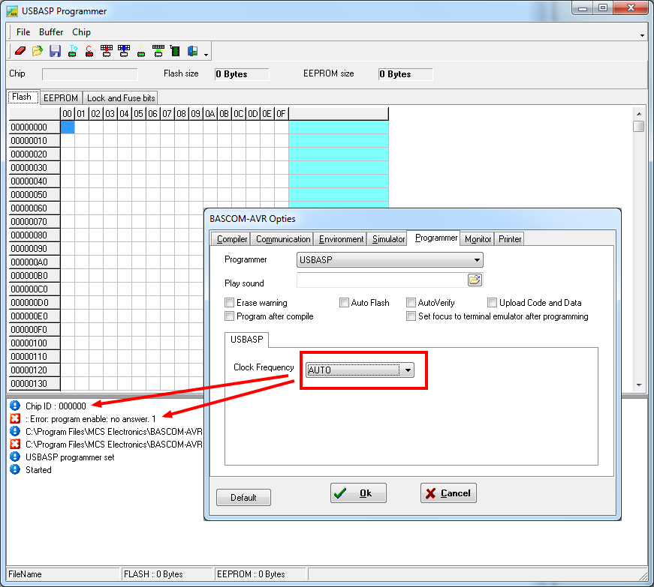
Task: Click the Default button
Action: (x=243, y=498)
